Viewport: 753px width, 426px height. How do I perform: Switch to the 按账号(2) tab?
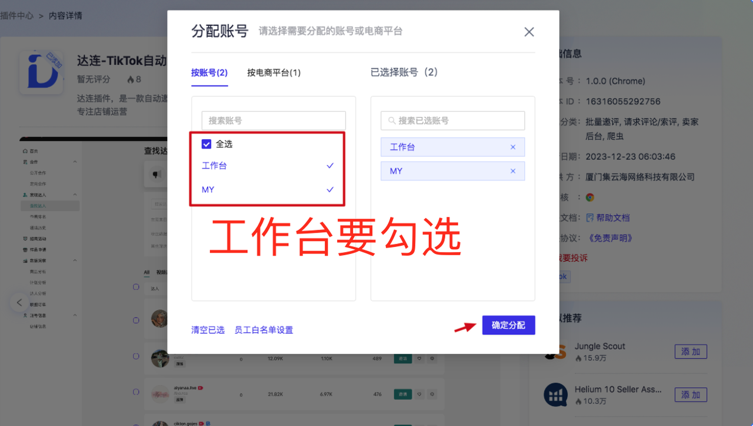coord(209,73)
